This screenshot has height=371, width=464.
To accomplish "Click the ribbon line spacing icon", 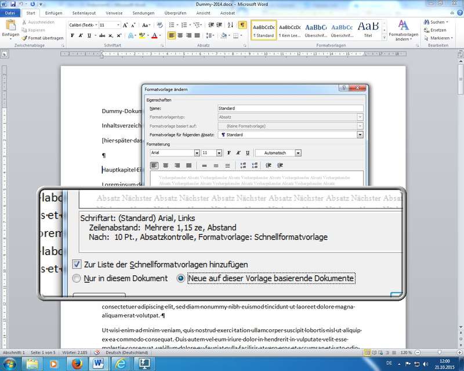I will click(x=209, y=35).
